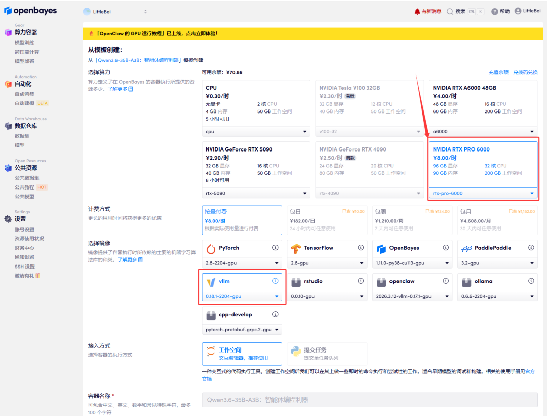Click 了解更多 under 选择镜像
547x416 pixels.
point(130,260)
